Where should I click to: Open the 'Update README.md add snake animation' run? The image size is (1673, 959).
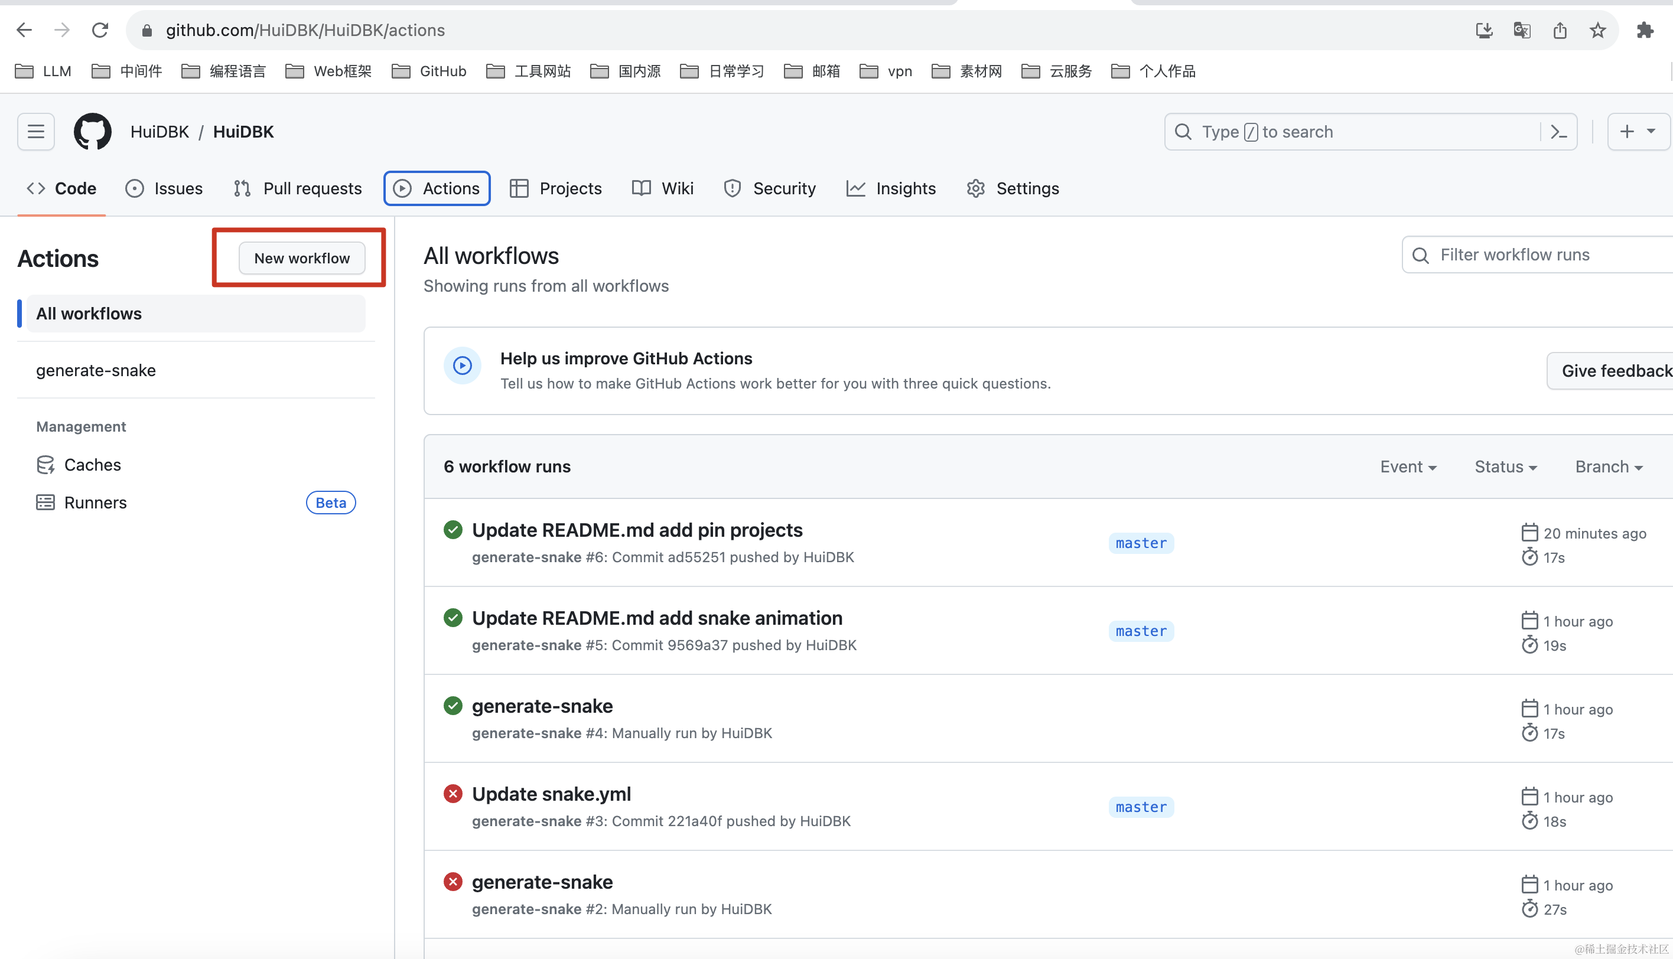657,618
